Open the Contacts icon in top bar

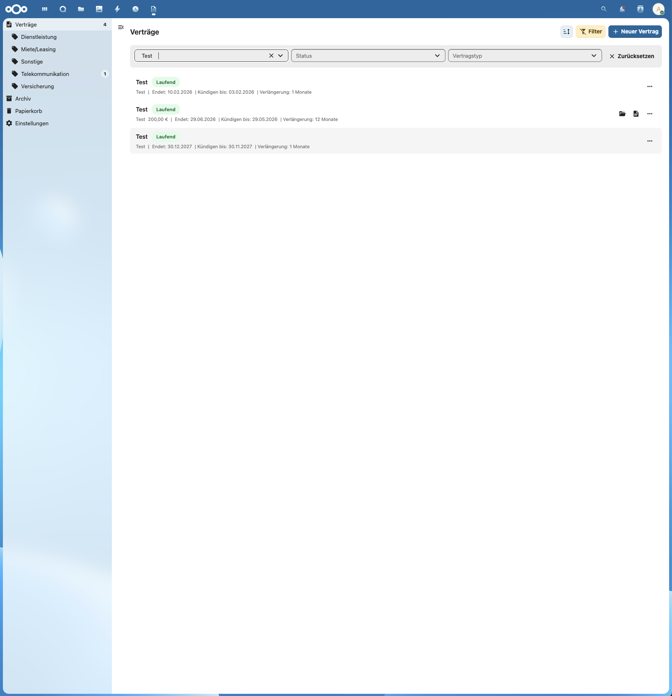[640, 9]
